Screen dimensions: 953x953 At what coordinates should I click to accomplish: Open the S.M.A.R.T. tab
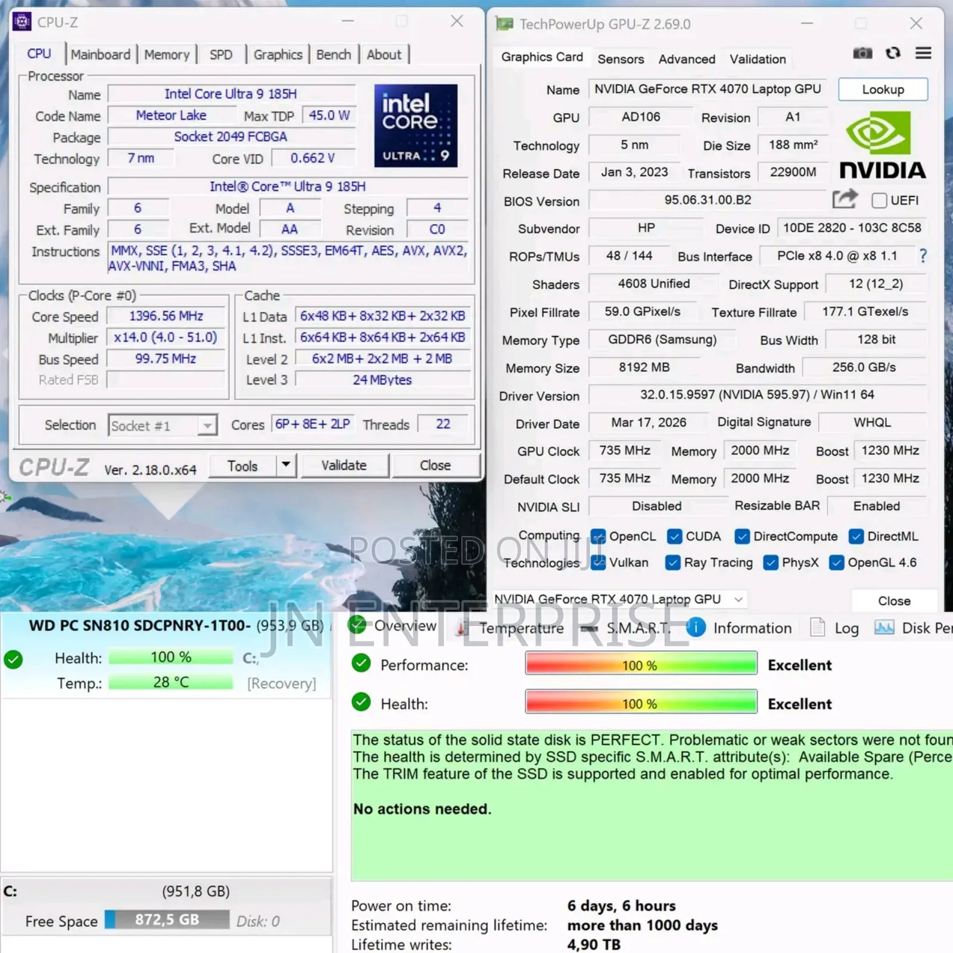627,628
